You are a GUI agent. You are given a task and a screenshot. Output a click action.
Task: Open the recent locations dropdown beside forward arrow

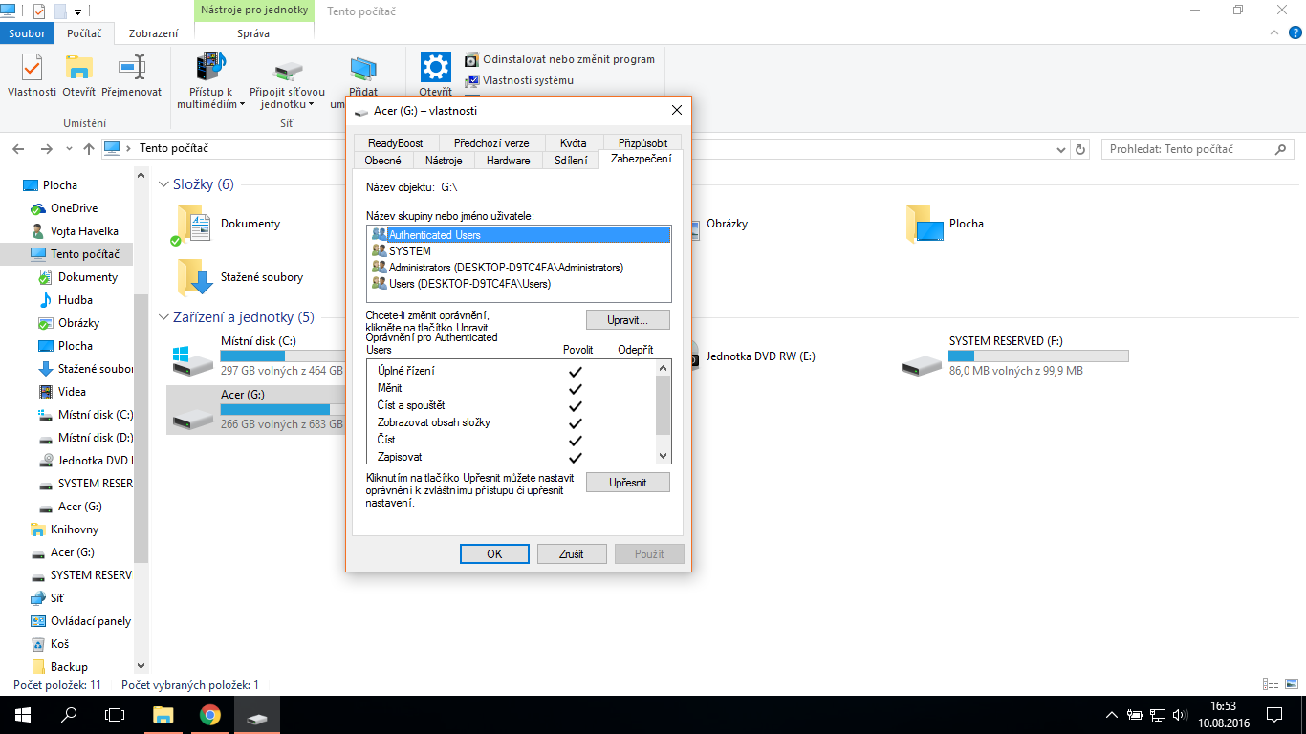pos(67,150)
